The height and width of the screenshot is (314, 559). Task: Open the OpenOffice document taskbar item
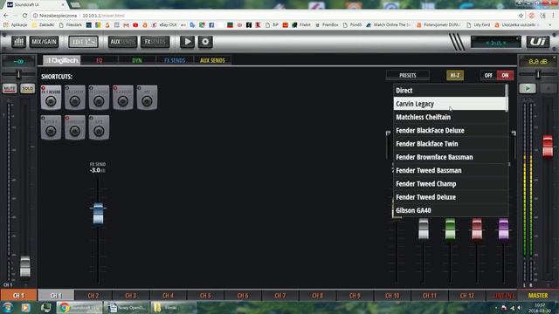[x=127, y=307]
